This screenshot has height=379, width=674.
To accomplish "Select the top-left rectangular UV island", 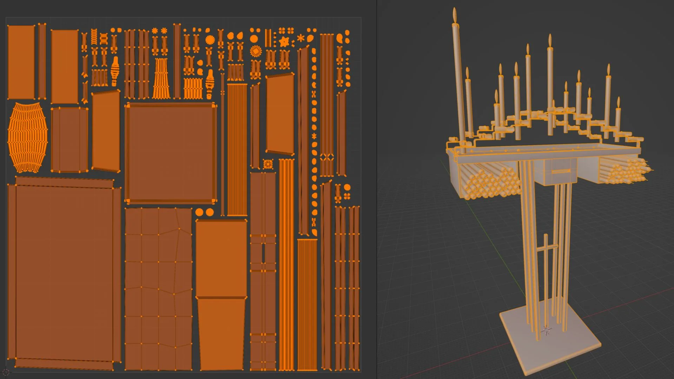I will (21, 62).
